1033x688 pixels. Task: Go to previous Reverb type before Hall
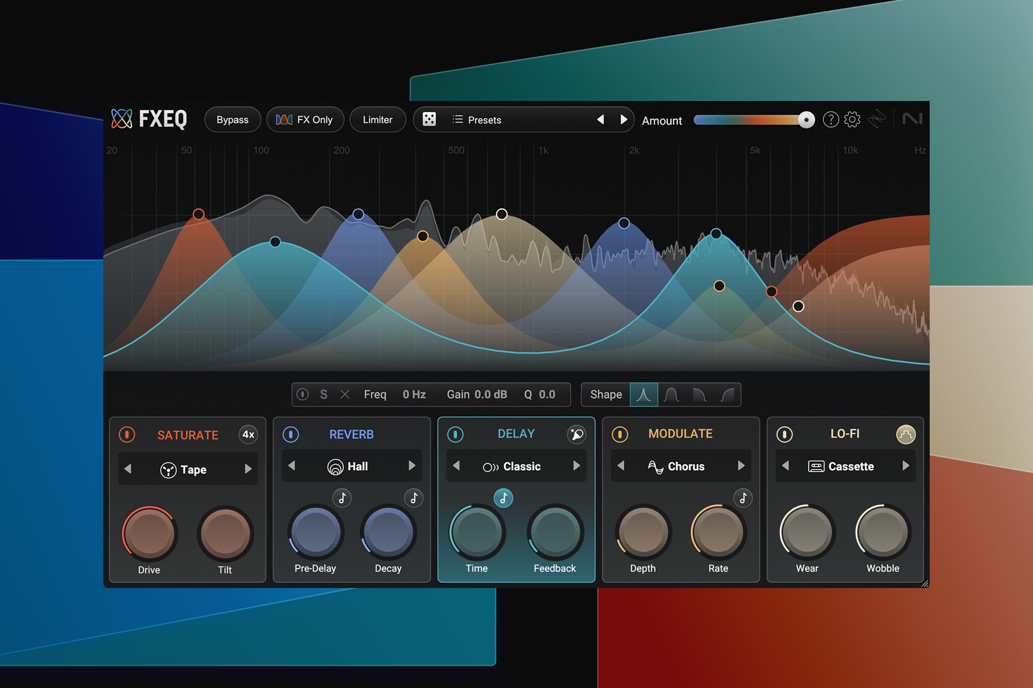click(292, 465)
